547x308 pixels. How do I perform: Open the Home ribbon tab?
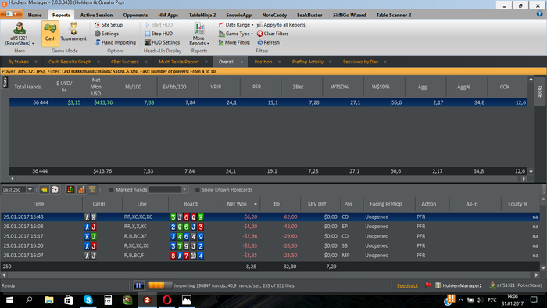point(34,15)
